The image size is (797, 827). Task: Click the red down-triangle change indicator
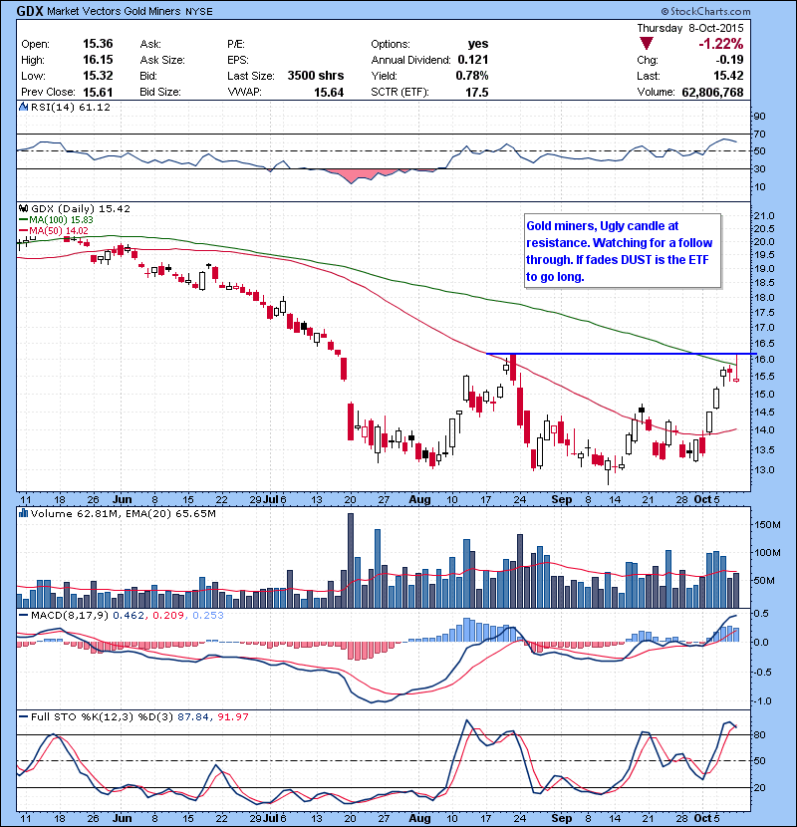(x=647, y=44)
